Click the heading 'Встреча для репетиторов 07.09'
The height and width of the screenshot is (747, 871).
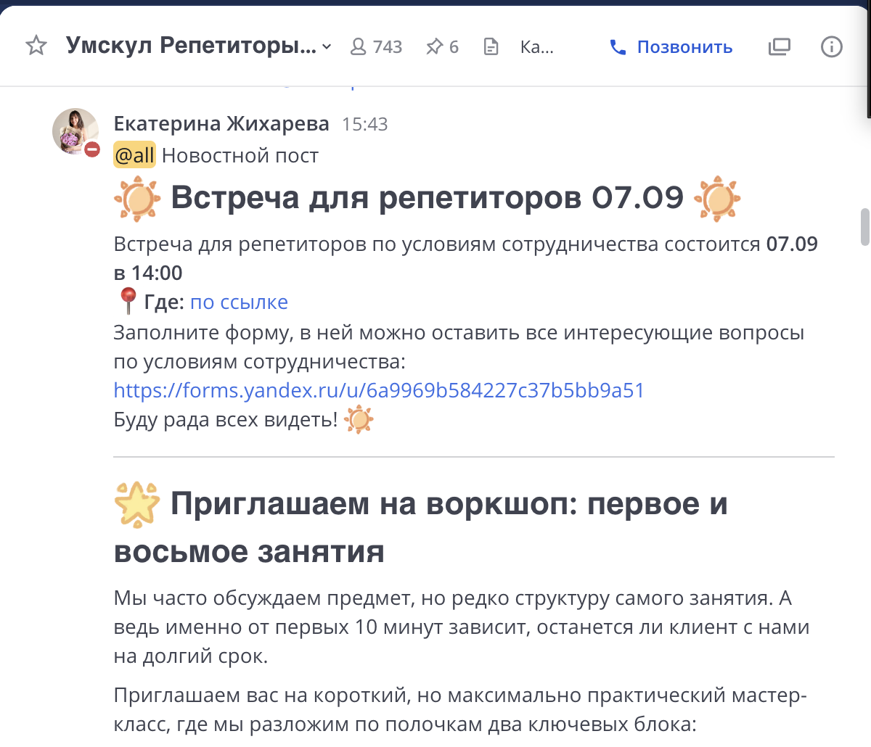coord(428,197)
